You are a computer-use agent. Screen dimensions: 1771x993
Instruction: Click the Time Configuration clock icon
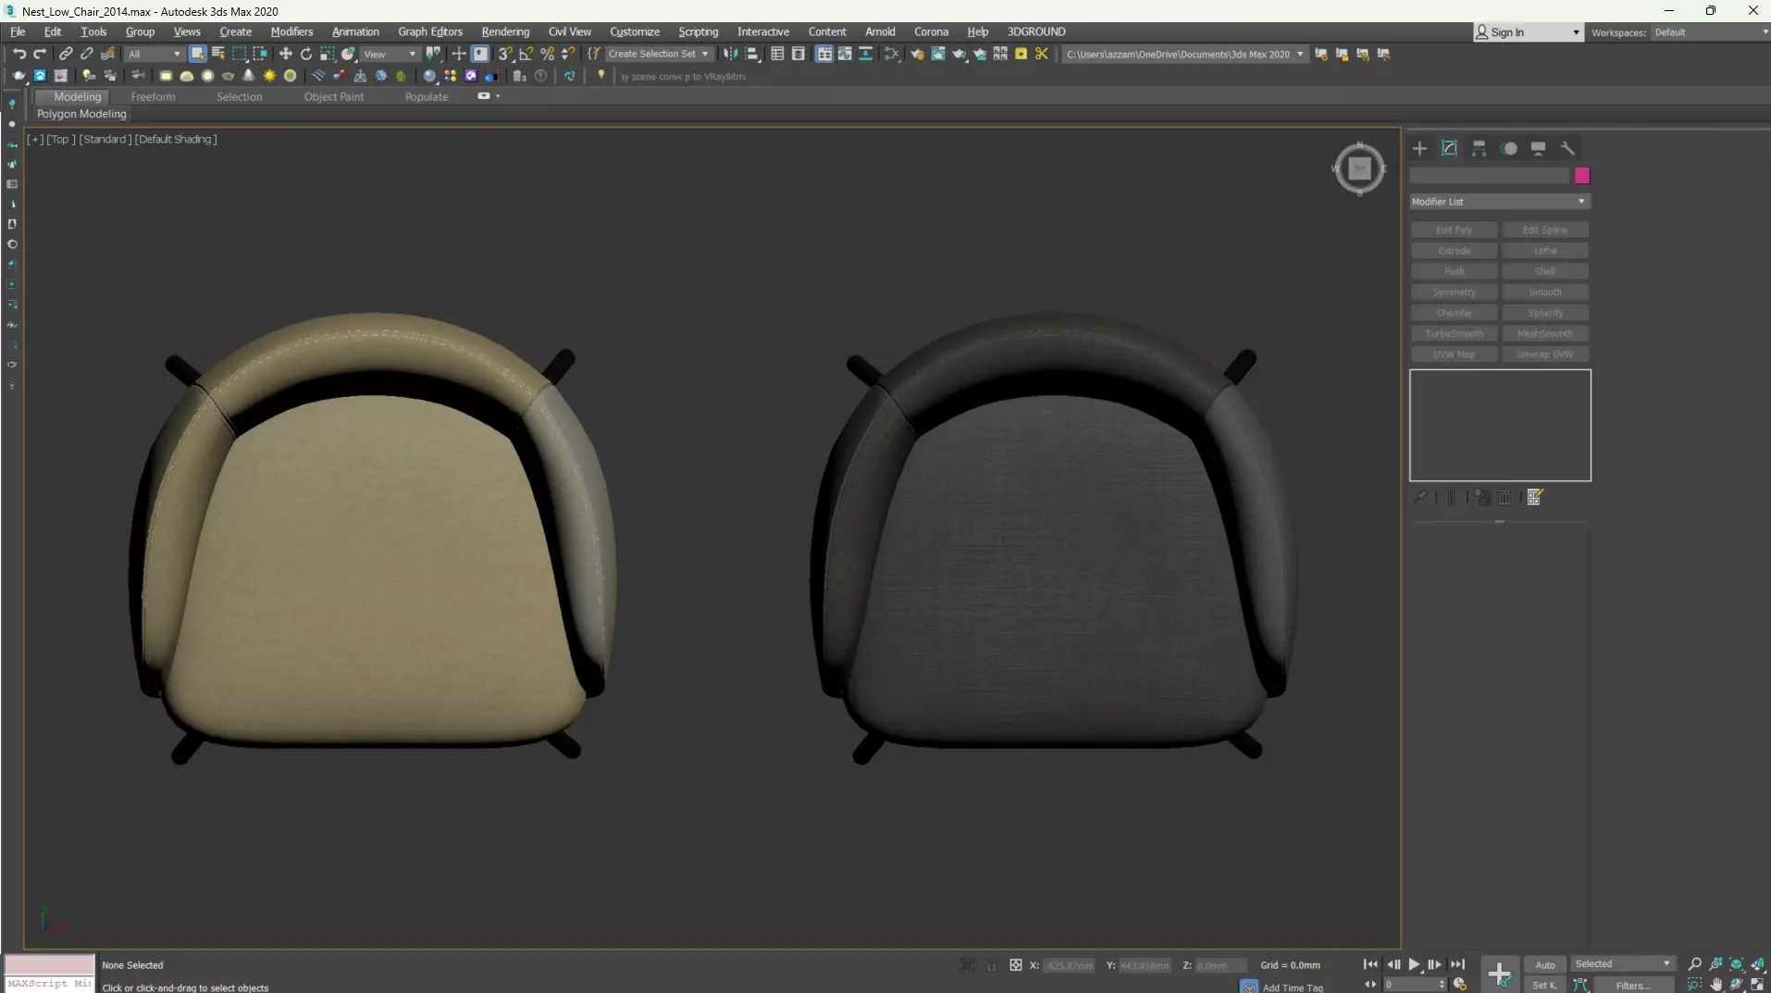pyautogui.click(x=1460, y=985)
